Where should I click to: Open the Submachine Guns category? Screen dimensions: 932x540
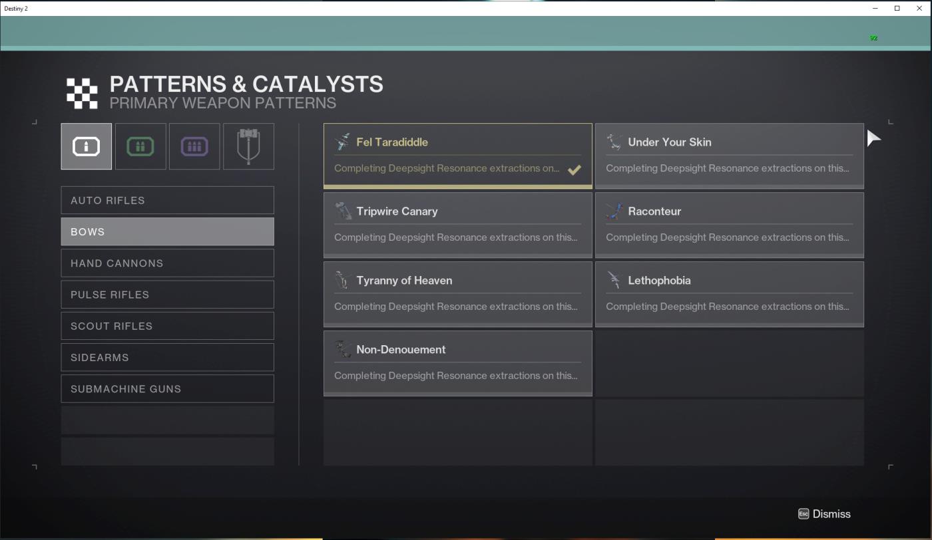[167, 388]
